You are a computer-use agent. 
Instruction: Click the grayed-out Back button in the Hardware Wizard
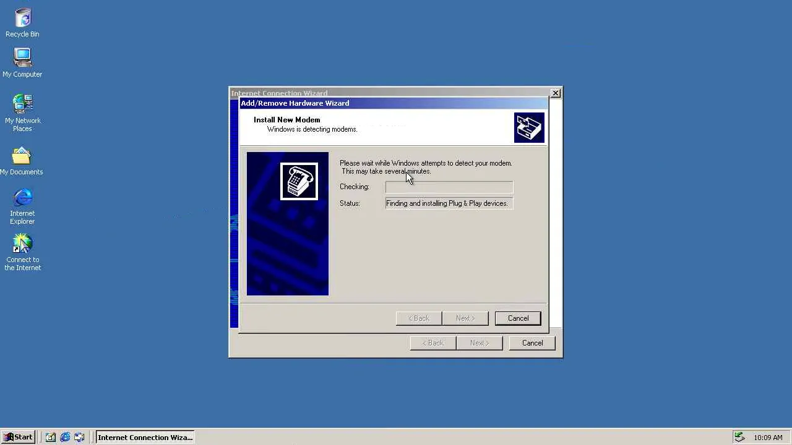tap(419, 318)
